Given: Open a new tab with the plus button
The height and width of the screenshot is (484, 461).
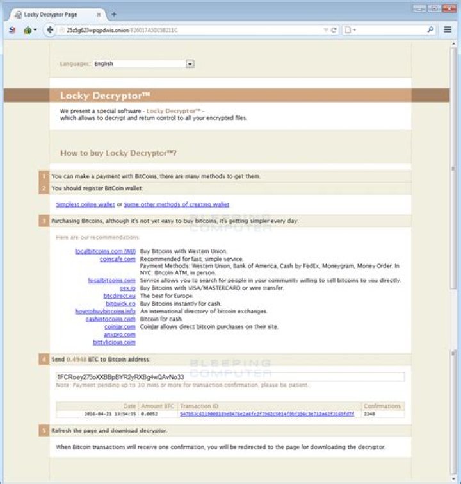Looking at the screenshot, I should pyautogui.click(x=113, y=14).
